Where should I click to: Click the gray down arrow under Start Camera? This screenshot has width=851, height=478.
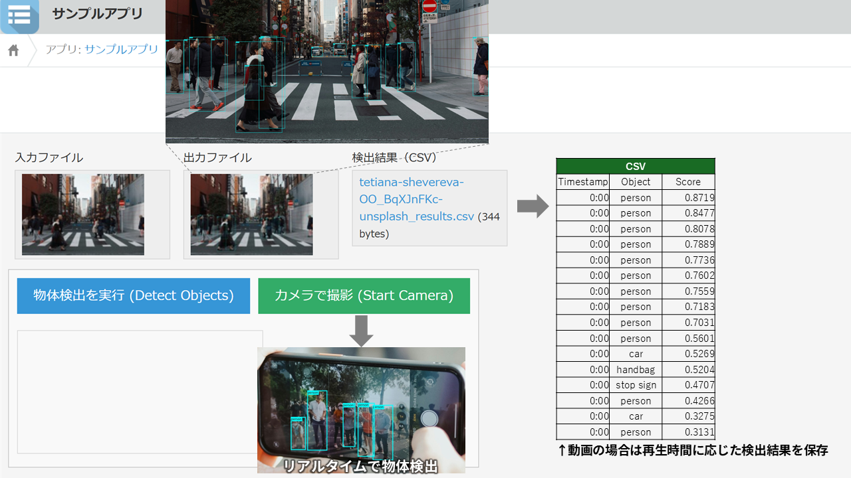(x=361, y=331)
